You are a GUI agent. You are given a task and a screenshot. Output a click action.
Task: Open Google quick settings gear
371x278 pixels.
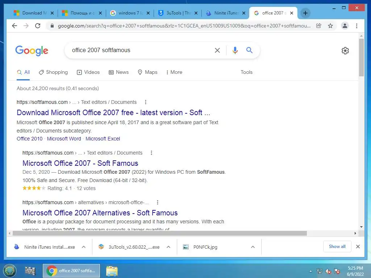[x=345, y=51]
